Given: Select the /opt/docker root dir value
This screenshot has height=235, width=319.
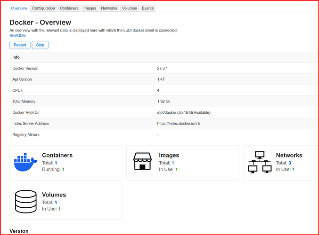Looking at the screenshot, I should point(184,113).
